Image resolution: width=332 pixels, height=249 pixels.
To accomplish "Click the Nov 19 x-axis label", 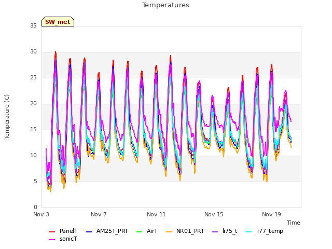I will 271,214.
